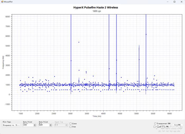Click the 4500 x-axis tick label
The image size is (185, 134).
coord(120,114)
